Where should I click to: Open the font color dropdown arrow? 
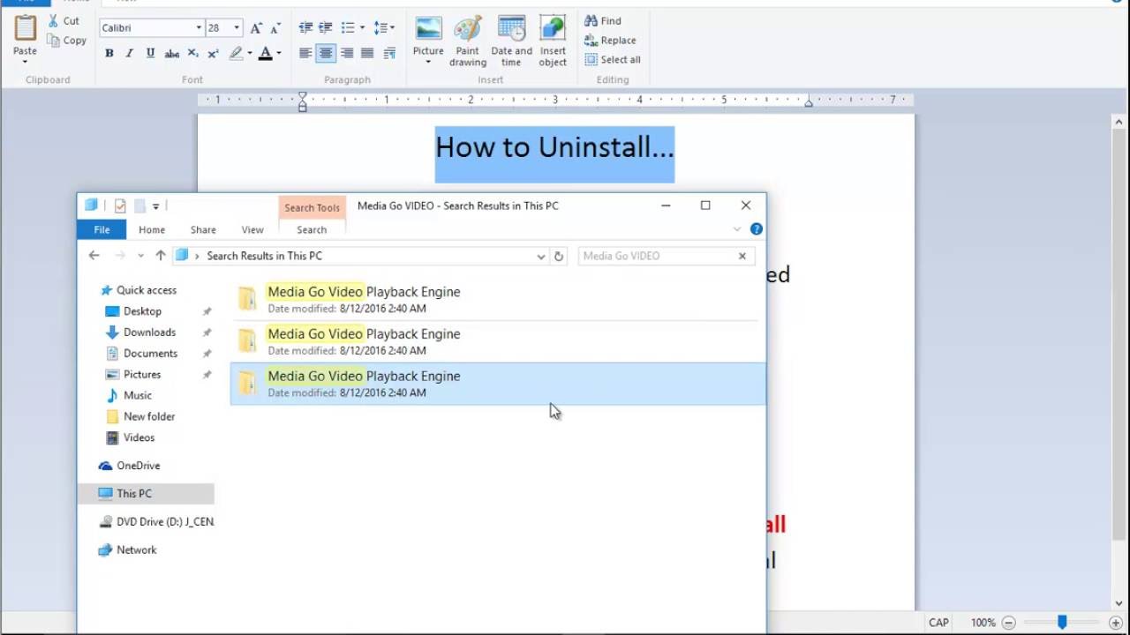[x=279, y=54]
